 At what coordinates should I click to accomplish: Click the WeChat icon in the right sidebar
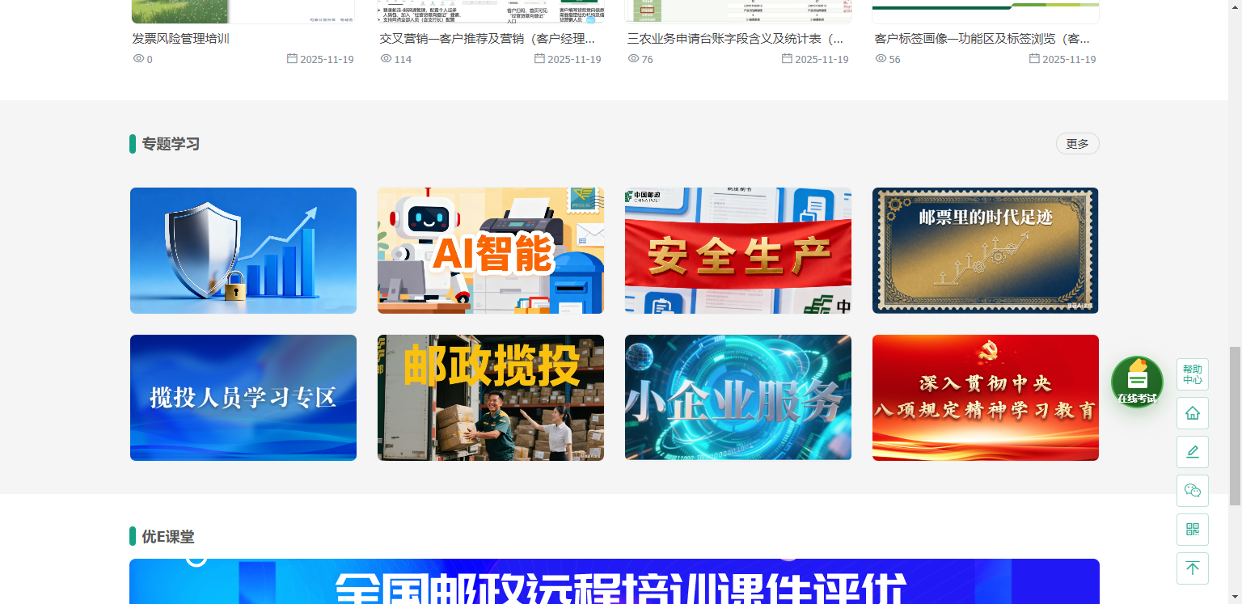tap(1193, 491)
